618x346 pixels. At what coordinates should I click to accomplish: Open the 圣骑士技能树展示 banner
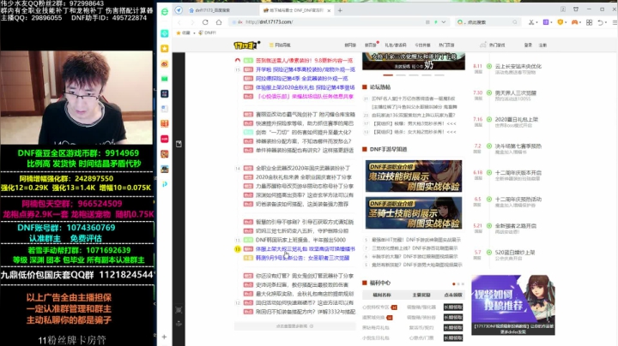(x=414, y=212)
